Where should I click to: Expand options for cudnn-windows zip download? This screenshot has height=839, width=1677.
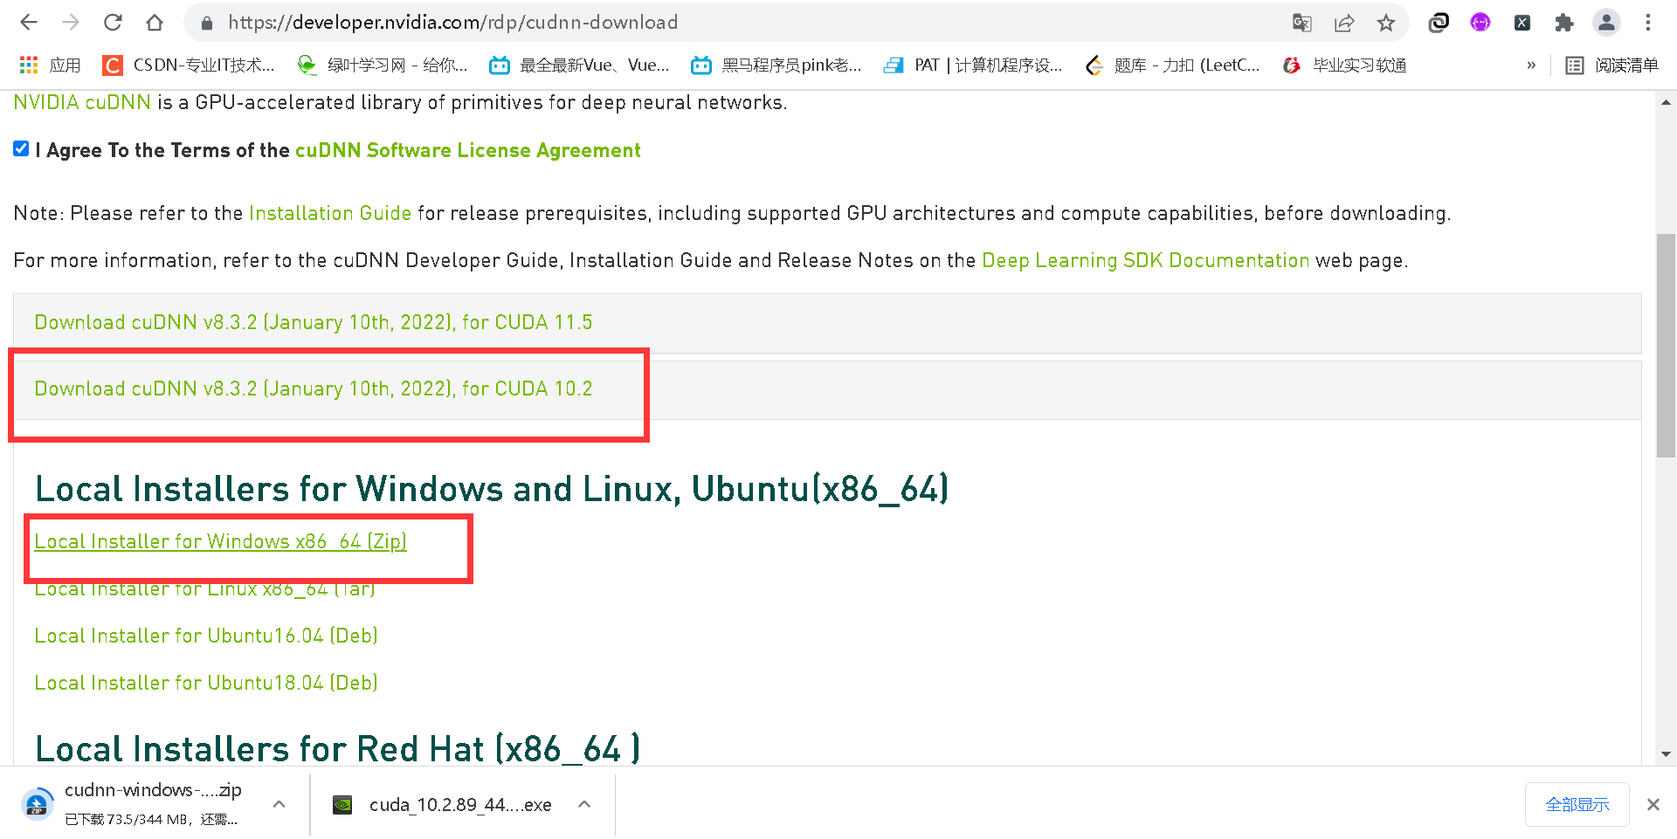[279, 804]
